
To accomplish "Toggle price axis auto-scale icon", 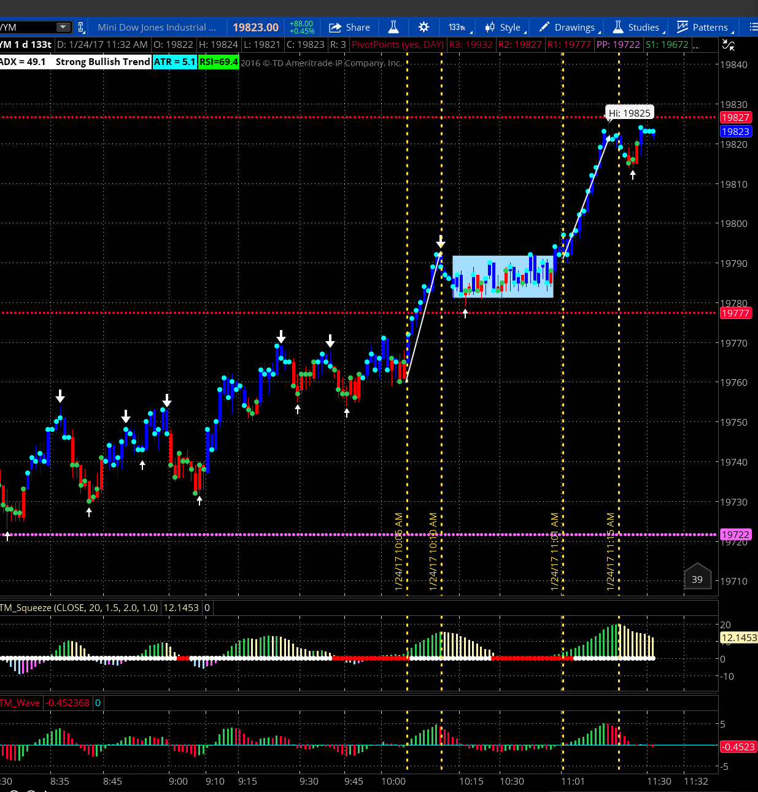I will point(728,45).
